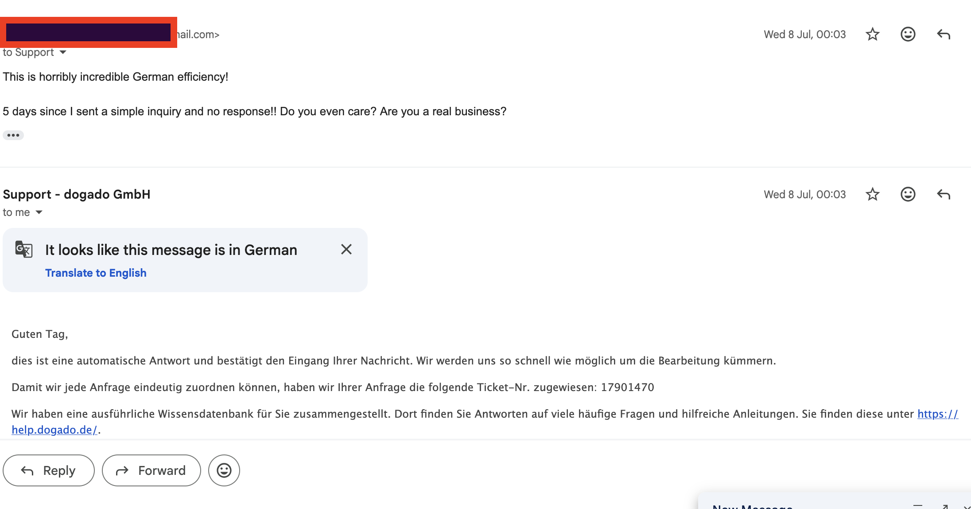Click the Reply button at bottom
The image size is (971, 509).
tap(49, 470)
